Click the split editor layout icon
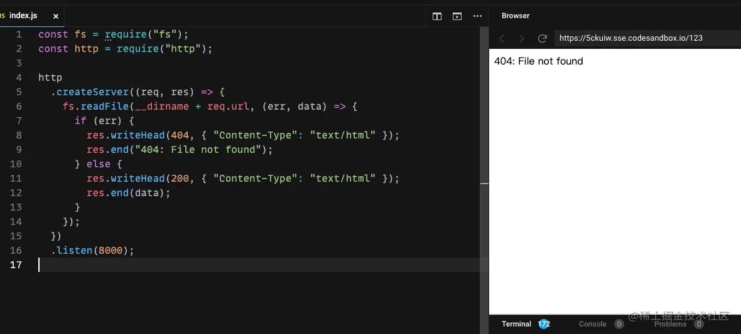 [x=437, y=16]
